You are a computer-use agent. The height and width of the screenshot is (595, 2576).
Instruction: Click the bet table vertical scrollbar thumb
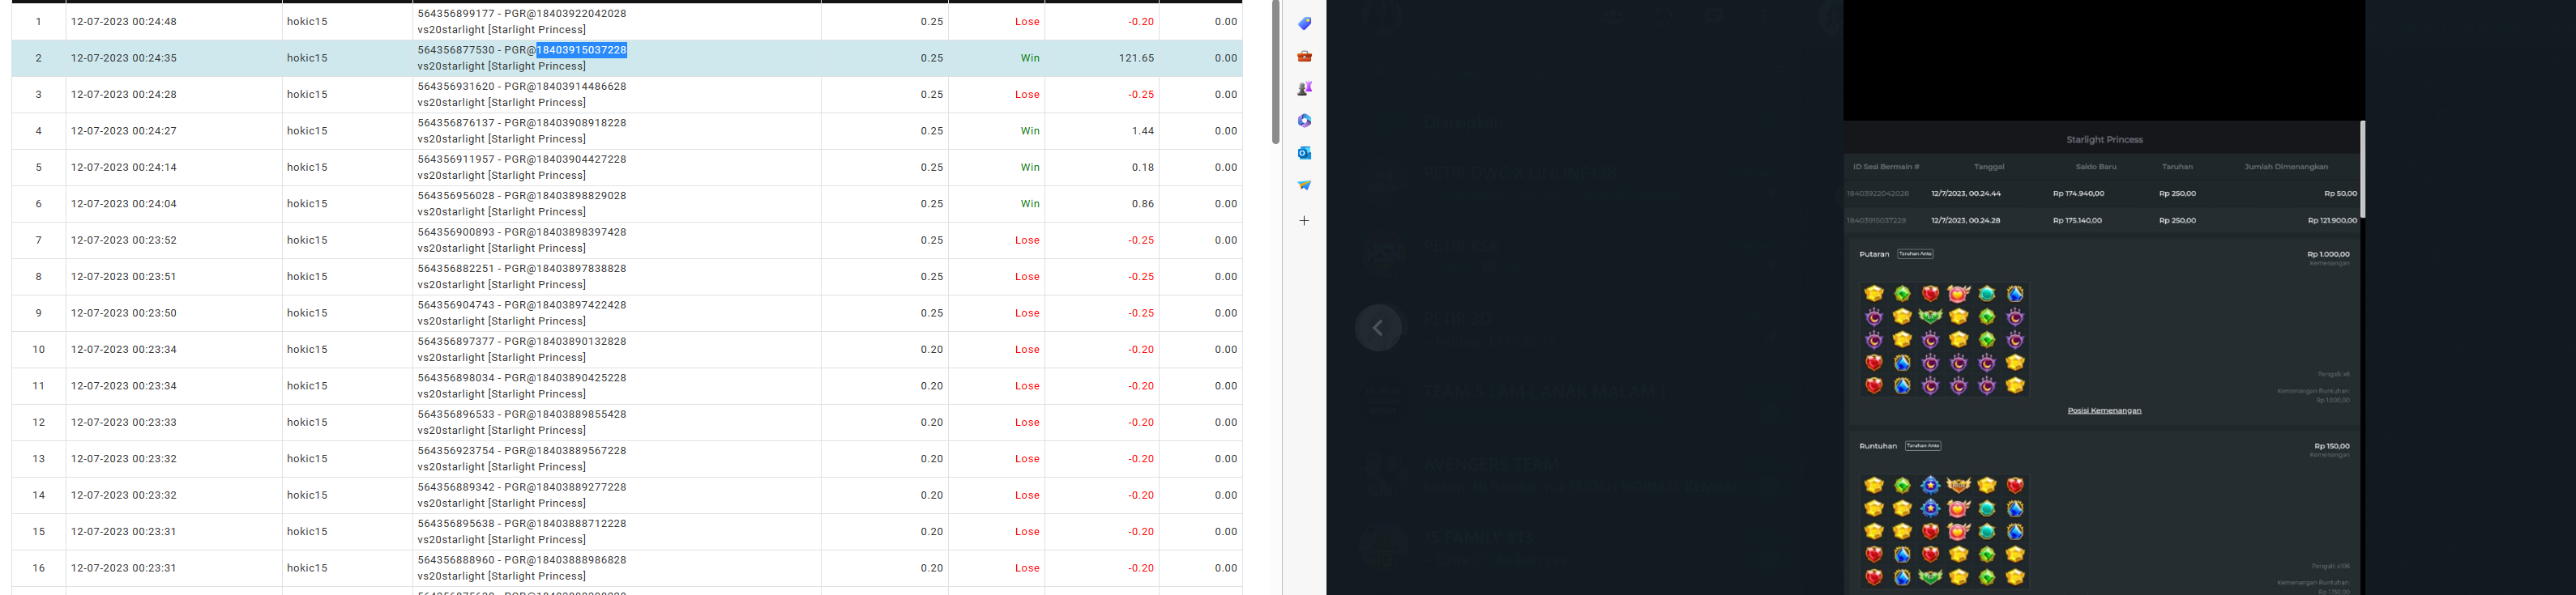coord(1275,72)
